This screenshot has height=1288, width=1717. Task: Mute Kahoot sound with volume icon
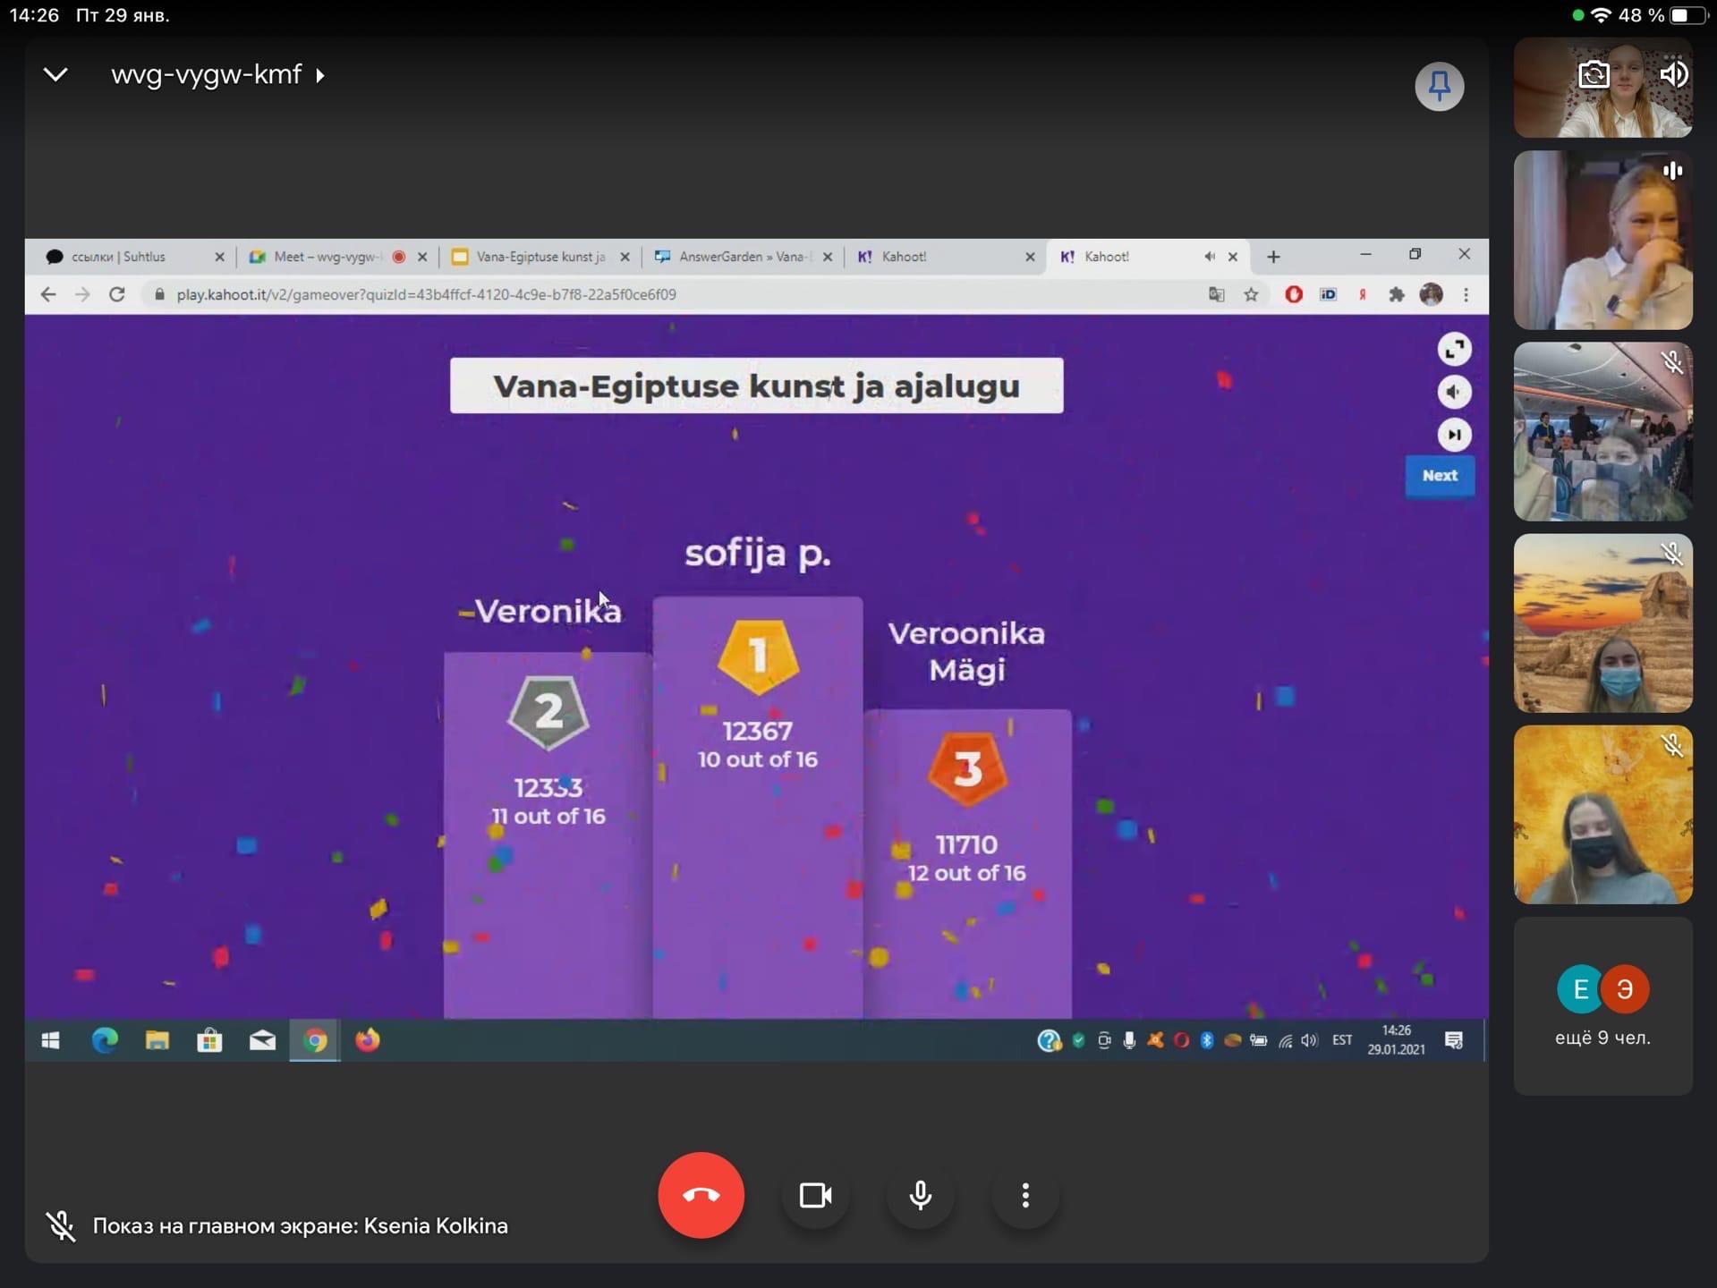click(x=1454, y=392)
